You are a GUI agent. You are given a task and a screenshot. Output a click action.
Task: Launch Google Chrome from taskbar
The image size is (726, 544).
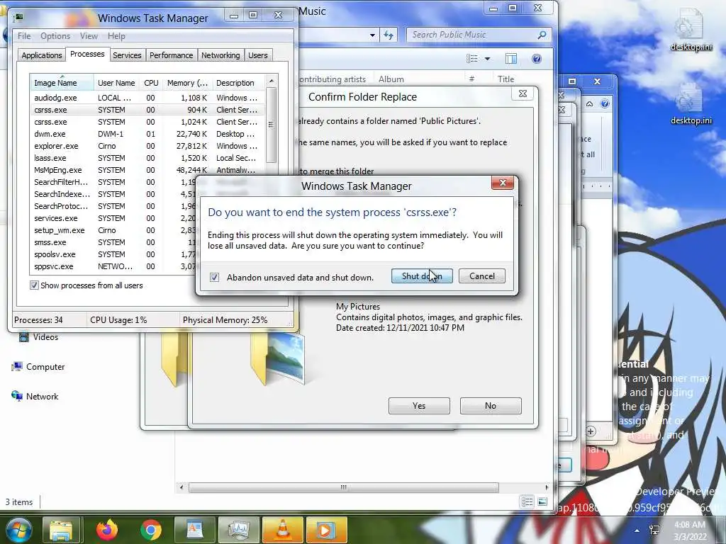coord(151,530)
